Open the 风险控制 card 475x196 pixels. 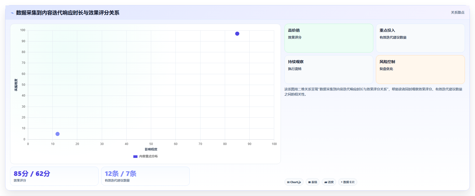(x=420, y=70)
